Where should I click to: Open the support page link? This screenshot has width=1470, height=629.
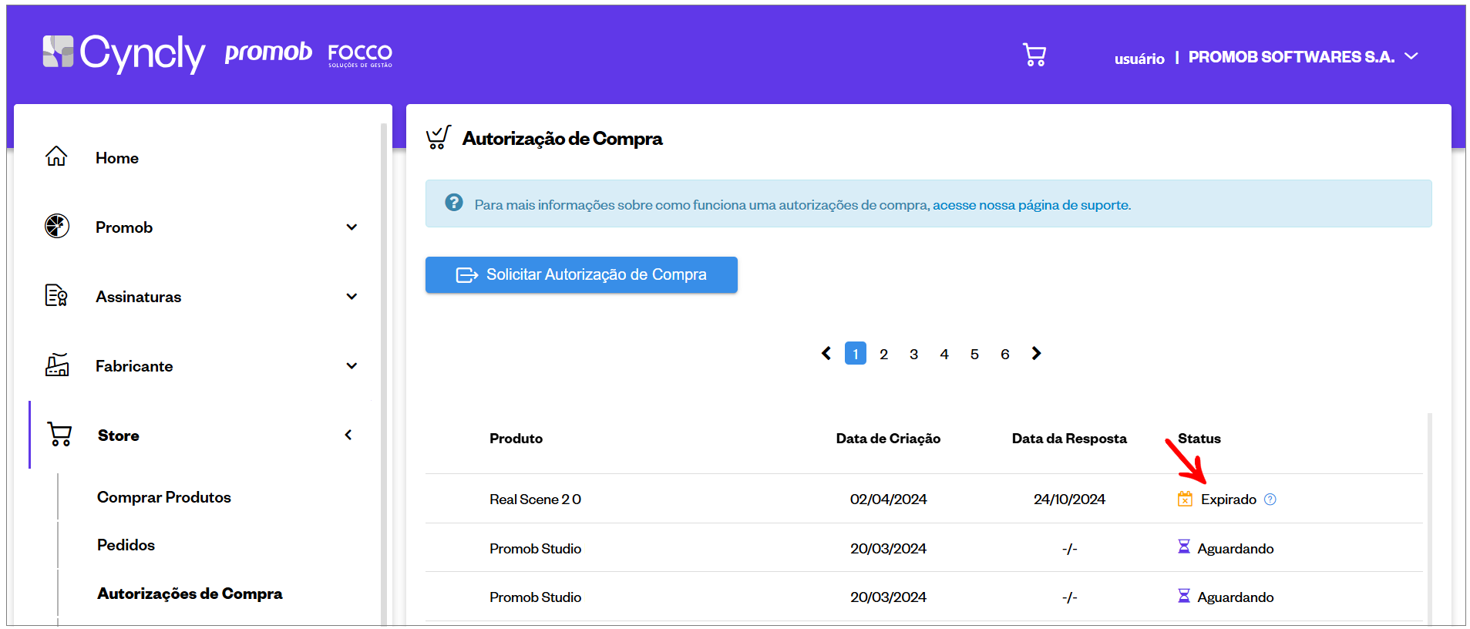[x=1031, y=205]
